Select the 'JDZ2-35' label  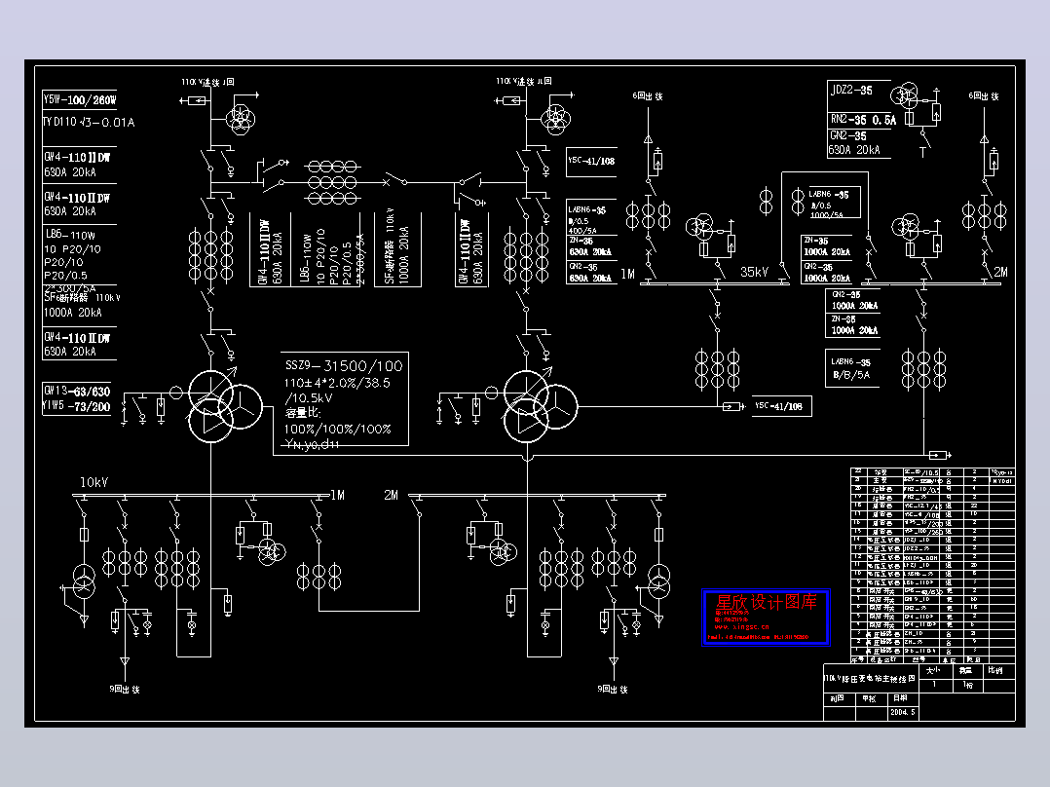(851, 90)
